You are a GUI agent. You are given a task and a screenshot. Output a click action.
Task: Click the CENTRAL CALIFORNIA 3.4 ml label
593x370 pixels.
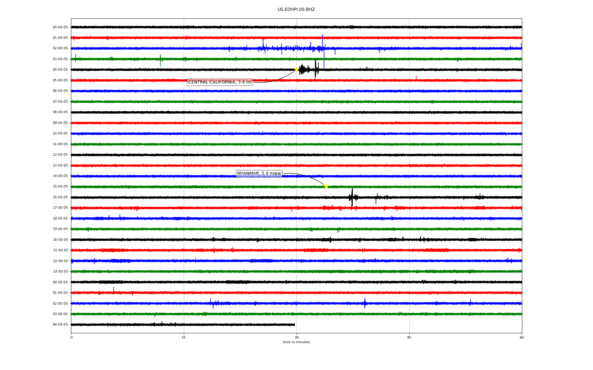click(220, 82)
